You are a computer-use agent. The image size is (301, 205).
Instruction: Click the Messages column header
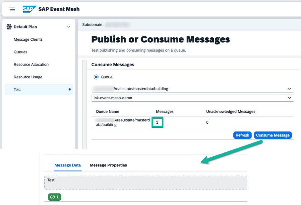tap(165, 111)
